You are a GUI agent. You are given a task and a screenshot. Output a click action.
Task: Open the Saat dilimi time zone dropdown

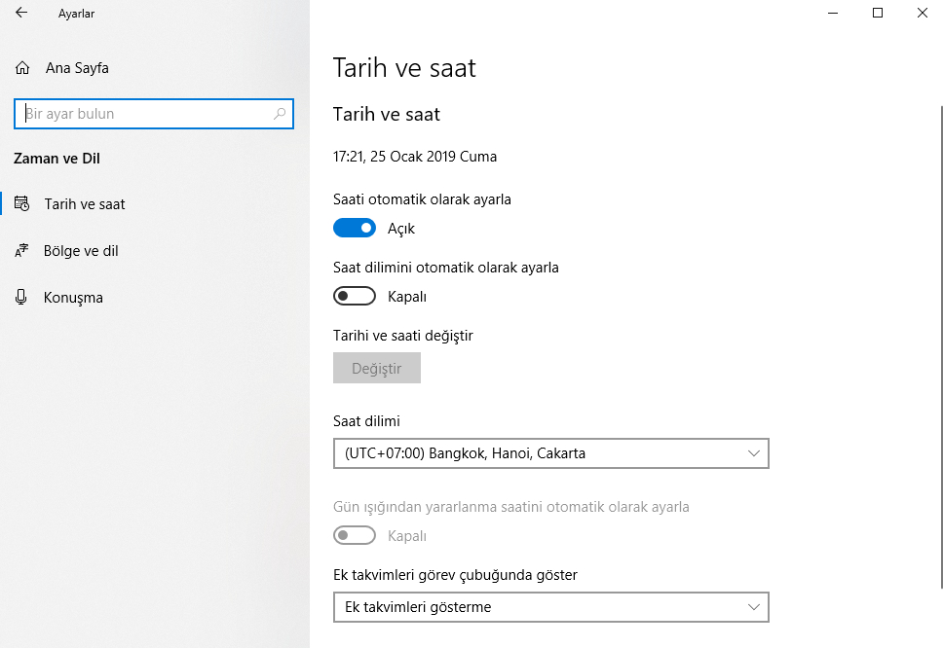550,453
